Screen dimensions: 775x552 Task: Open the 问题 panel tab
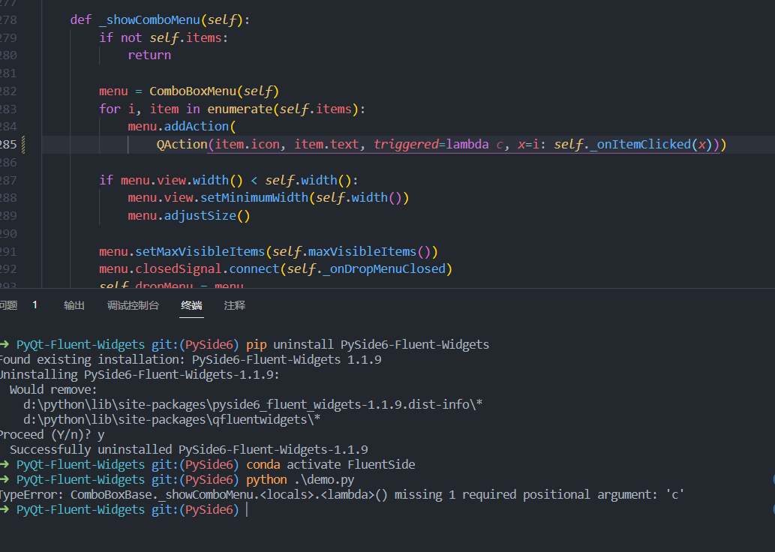(8, 305)
